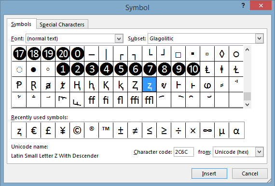This screenshot has height=186, width=275.
Task: Click the Subset field showing Glagolitic
Action: click(x=202, y=38)
